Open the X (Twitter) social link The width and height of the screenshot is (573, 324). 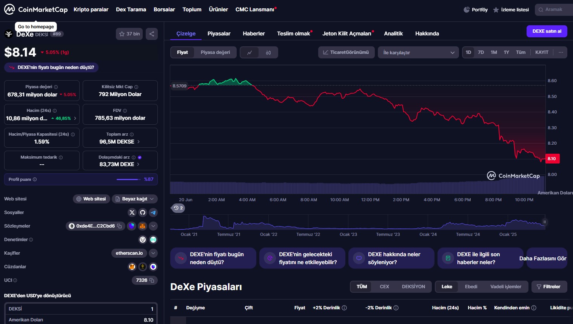[x=132, y=212]
